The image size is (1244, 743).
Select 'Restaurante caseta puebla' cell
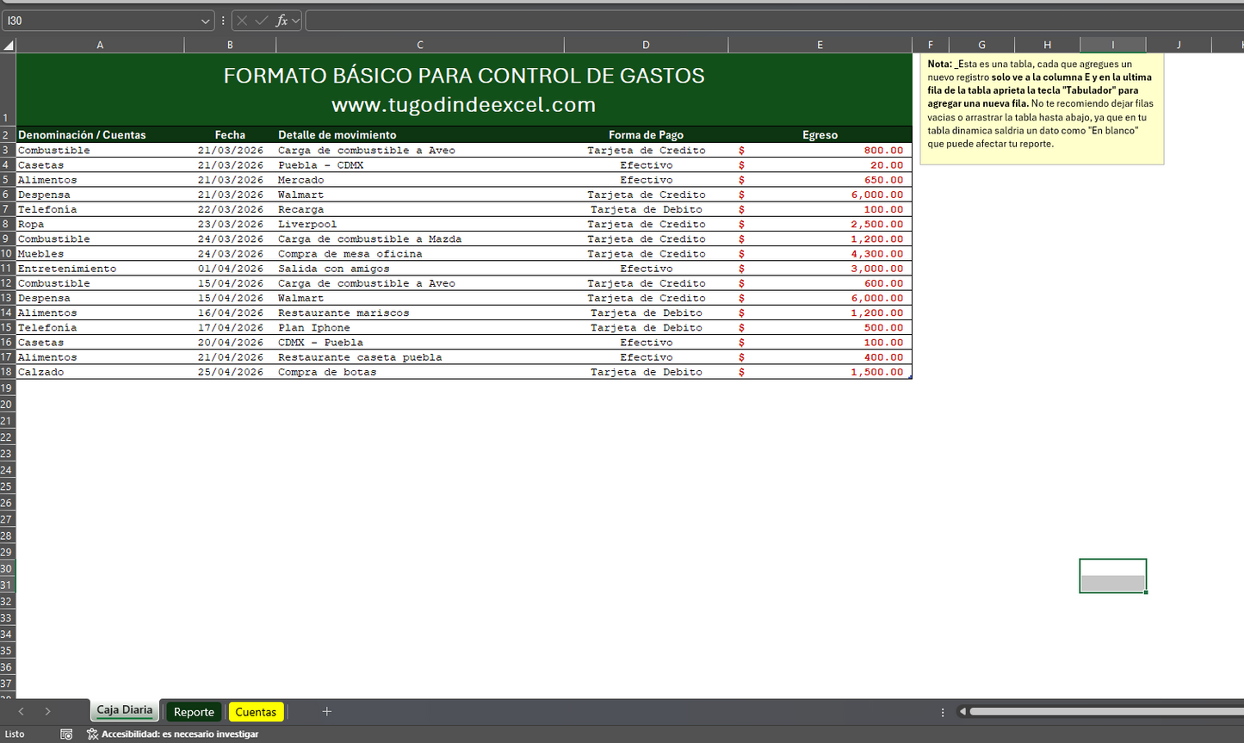(x=420, y=357)
